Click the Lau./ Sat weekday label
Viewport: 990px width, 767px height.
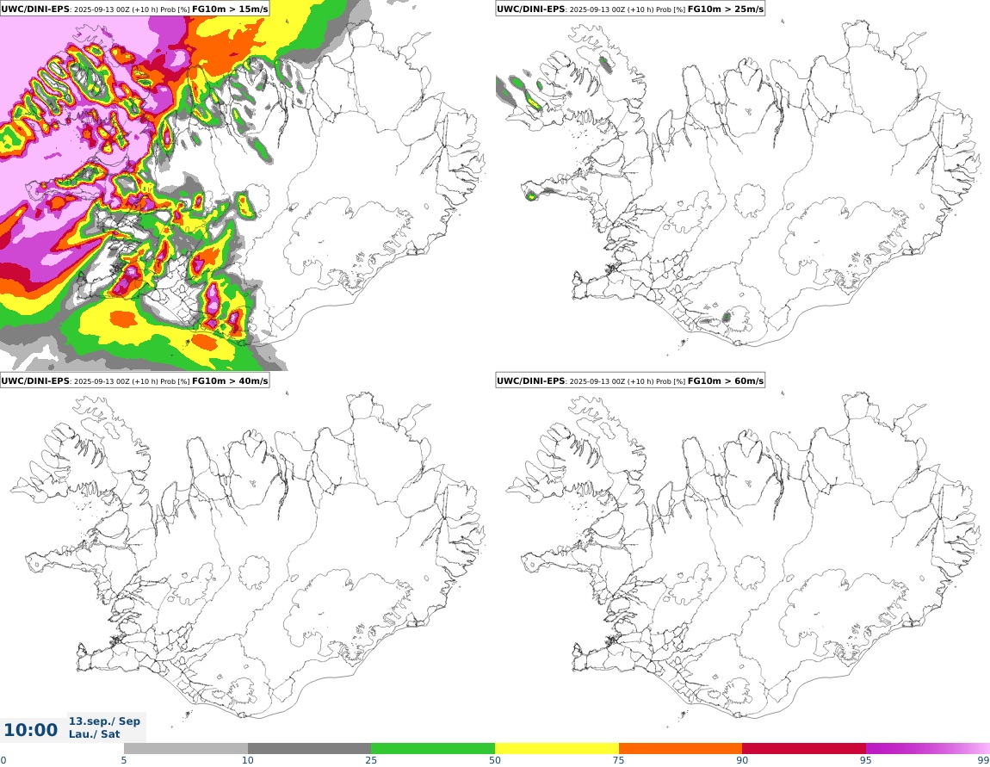tap(94, 734)
